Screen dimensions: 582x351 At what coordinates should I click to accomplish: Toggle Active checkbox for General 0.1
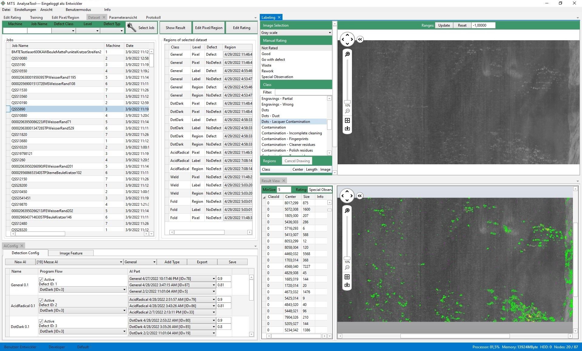coord(41,279)
